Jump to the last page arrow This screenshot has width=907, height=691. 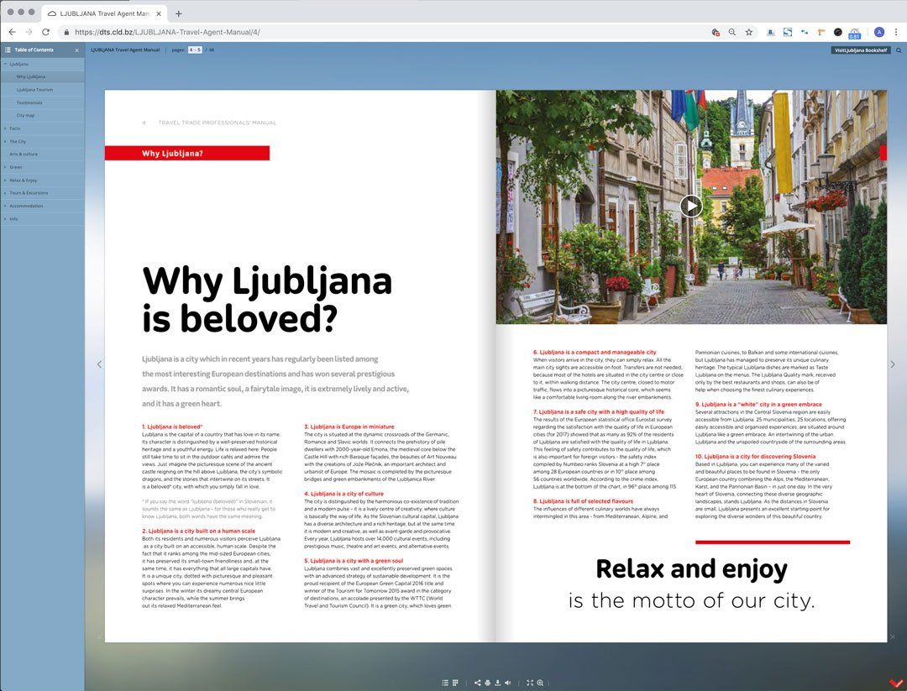pyautogui.click(x=893, y=636)
